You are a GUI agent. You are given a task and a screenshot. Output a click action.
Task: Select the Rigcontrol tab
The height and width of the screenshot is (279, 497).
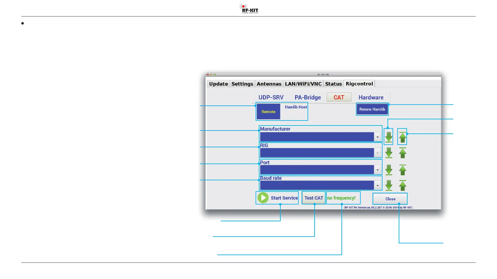click(359, 84)
